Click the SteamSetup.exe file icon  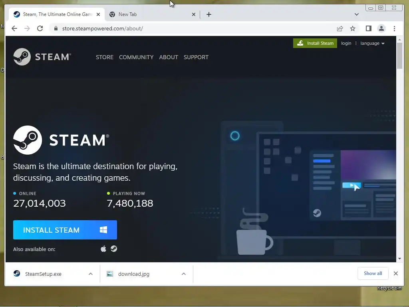pos(17,273)
